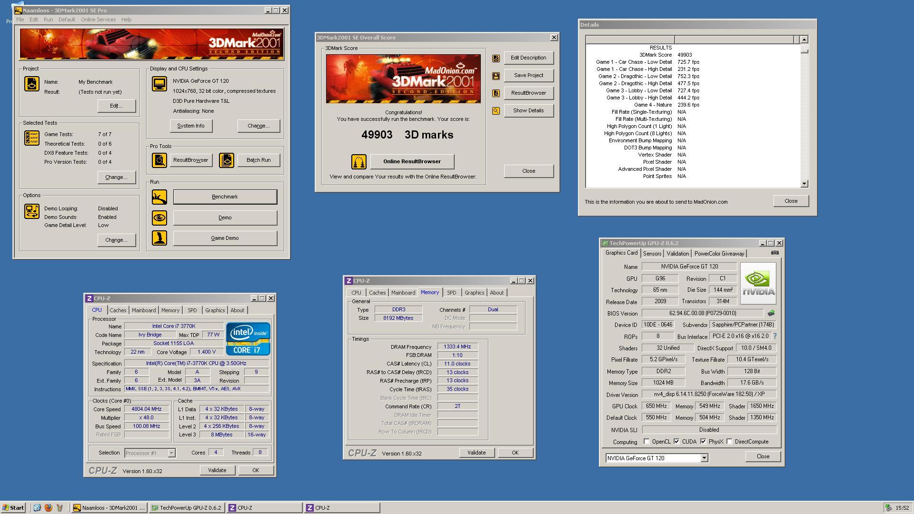
Task: Open the File menu in 3DMark2001
Action: coord(20,20)
